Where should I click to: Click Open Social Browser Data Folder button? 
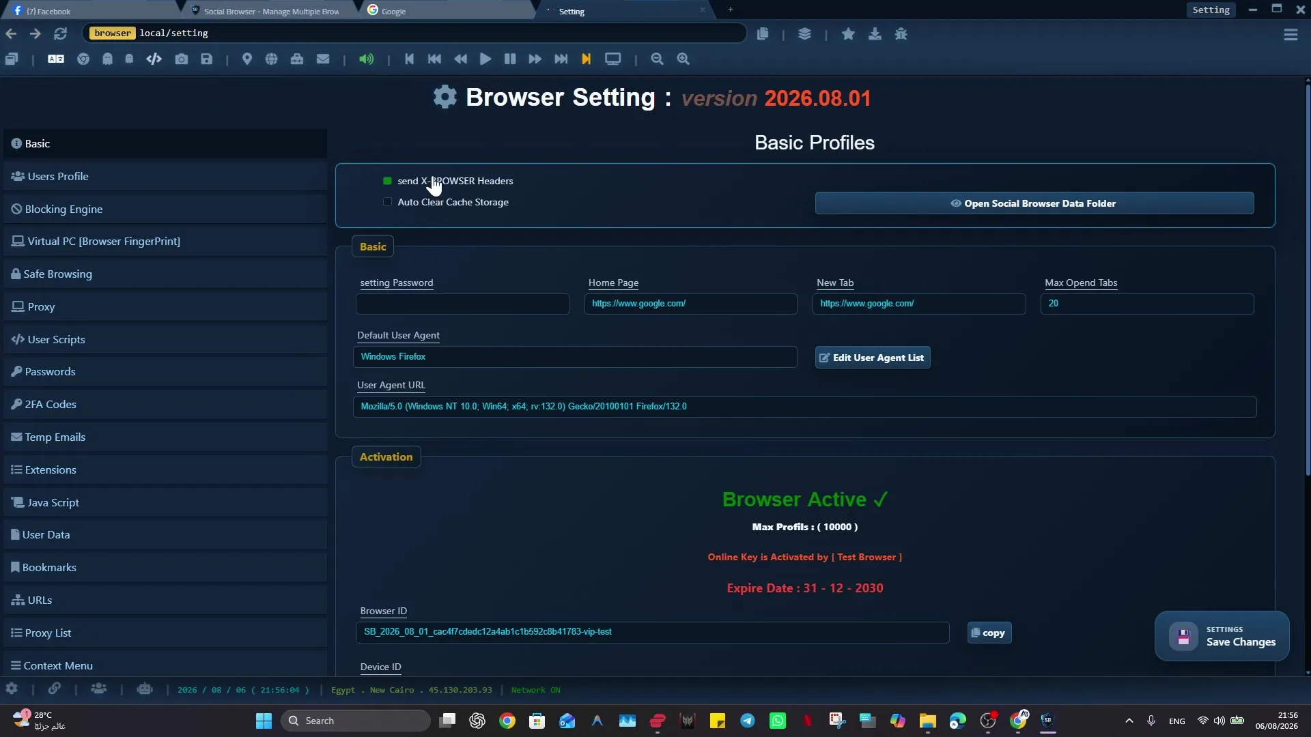1034,203
